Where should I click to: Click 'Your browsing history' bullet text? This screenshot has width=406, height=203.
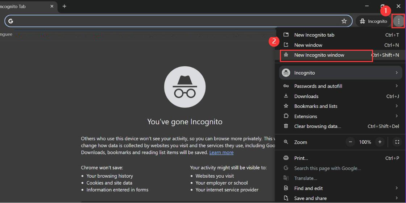point(110,176)
